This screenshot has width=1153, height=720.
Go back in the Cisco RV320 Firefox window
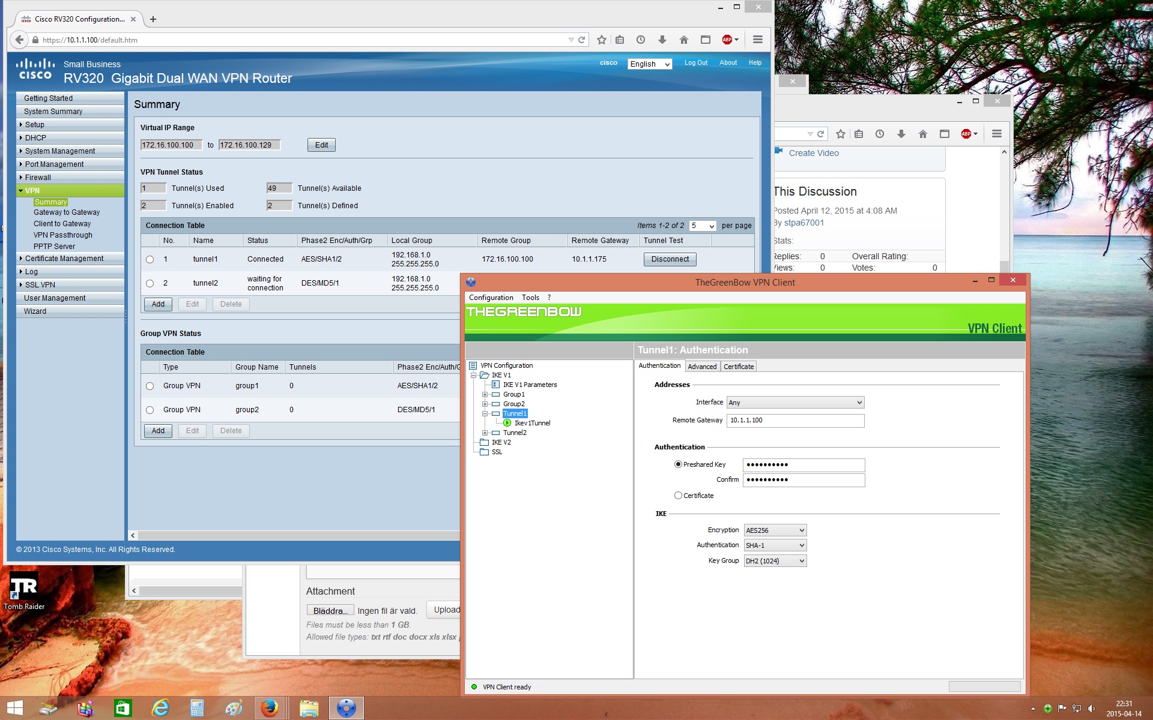point(19,40)
